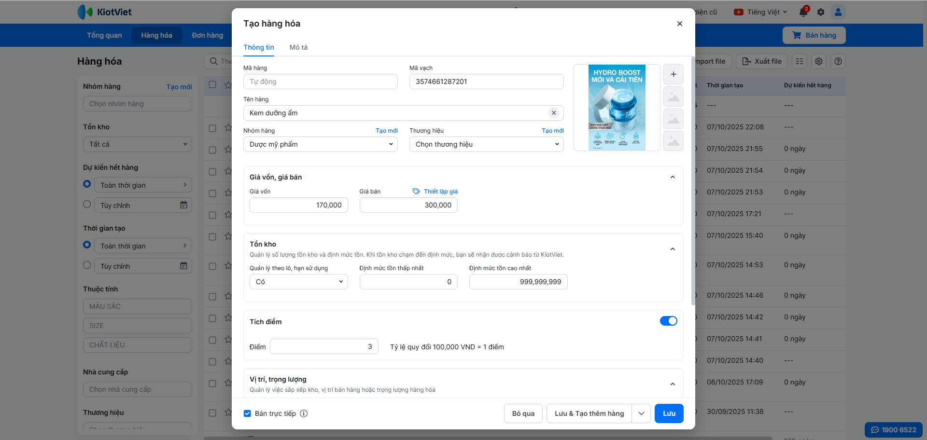Click the Hydro Boost product image thumbnail
Image resolution: width=927 pixels, height=440 pixels.
click(617, 108)
